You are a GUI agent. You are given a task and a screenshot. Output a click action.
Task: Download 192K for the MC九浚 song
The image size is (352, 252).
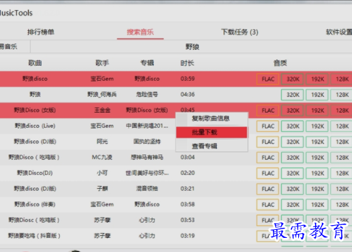(317, 158)
